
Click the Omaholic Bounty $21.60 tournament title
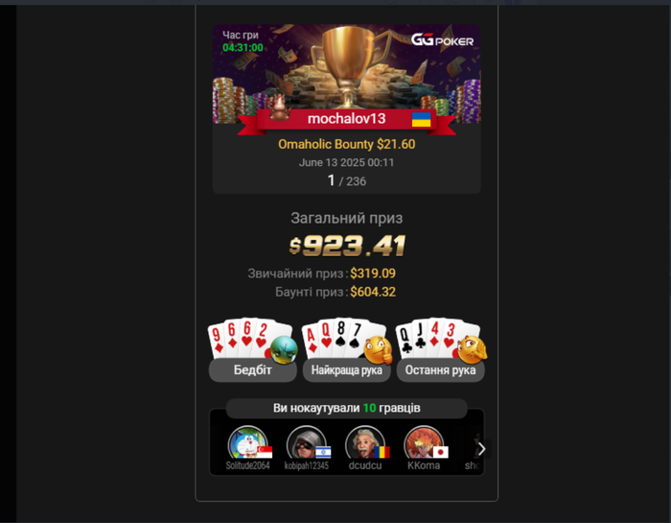(347, 144)
